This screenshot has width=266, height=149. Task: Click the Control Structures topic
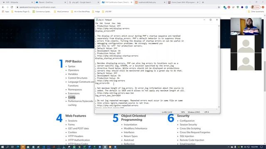(x=78, y=78)
